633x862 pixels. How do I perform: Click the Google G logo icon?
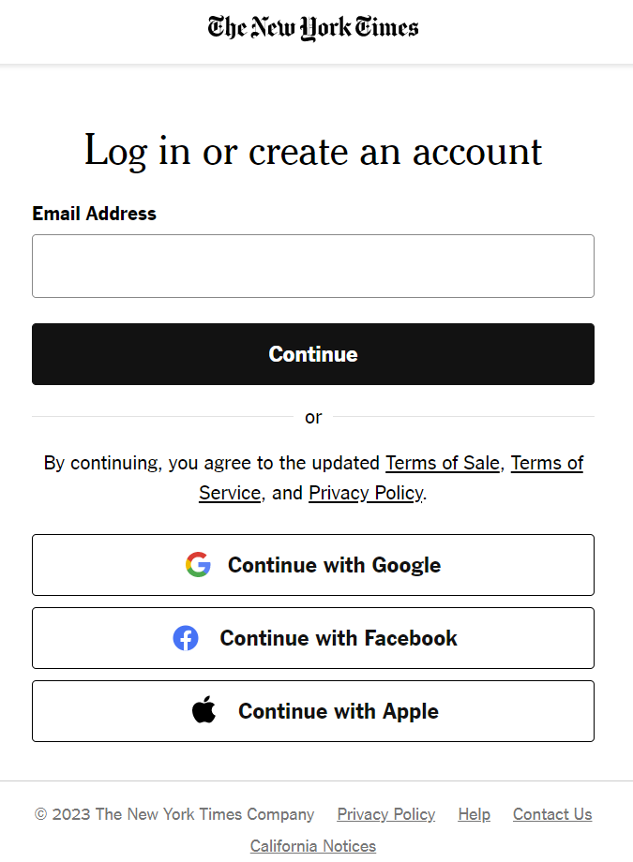click(198, 565)
